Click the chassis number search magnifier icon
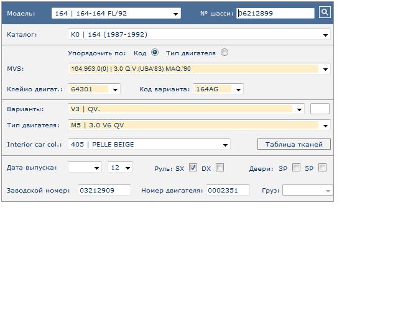 click(325, 12)
